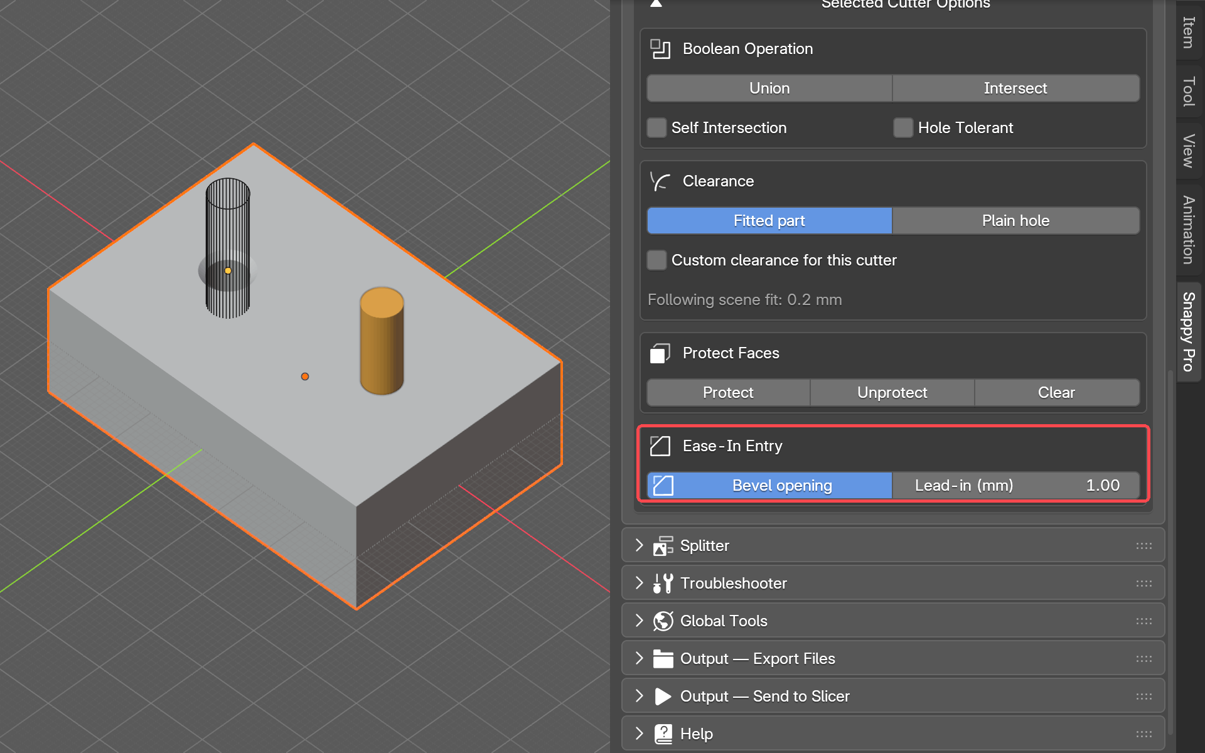This screenshot has width=1205, height=753.
Task: Select the orange cylinder in the viewport
Action: point(382,341)
